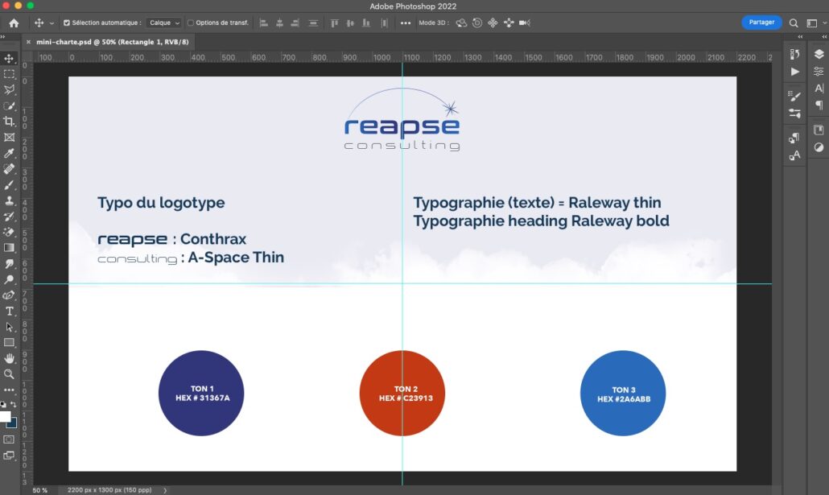Select the Gradient tool

point(9,248)
